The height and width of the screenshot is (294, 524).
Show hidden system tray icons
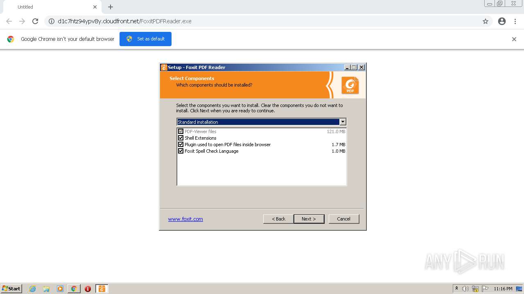tap(456, 289)
